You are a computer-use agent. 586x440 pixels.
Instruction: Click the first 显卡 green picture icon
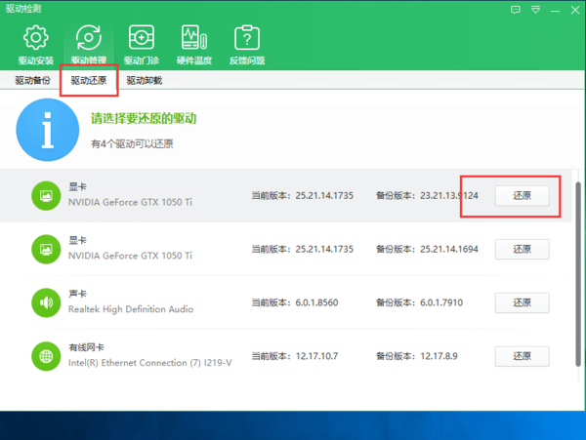46,195
